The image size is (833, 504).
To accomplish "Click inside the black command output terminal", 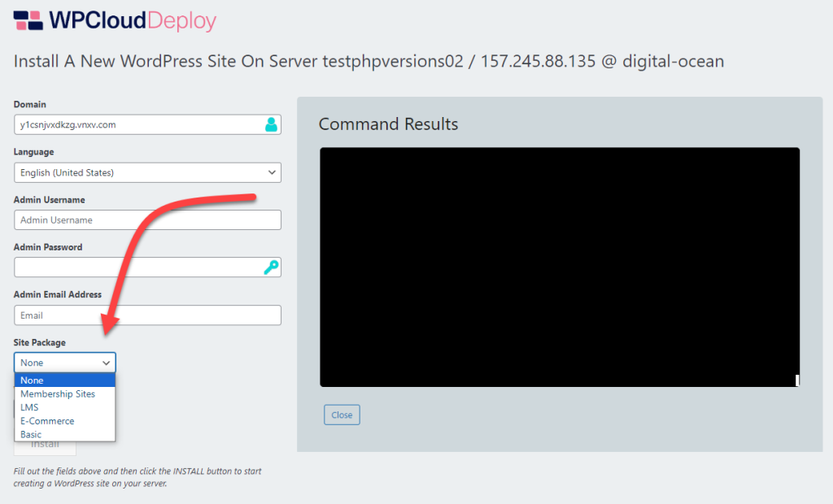I will coord(559,267).
